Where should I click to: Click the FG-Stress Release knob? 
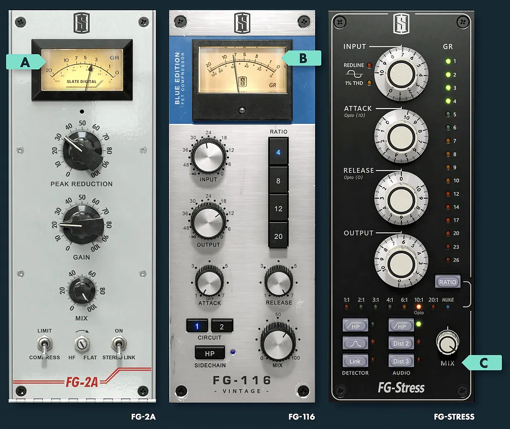pyautogui.click(x=401, y=199)
